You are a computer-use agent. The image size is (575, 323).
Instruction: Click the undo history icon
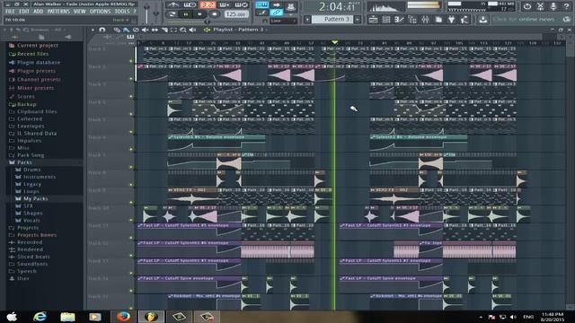pos(527,6)
